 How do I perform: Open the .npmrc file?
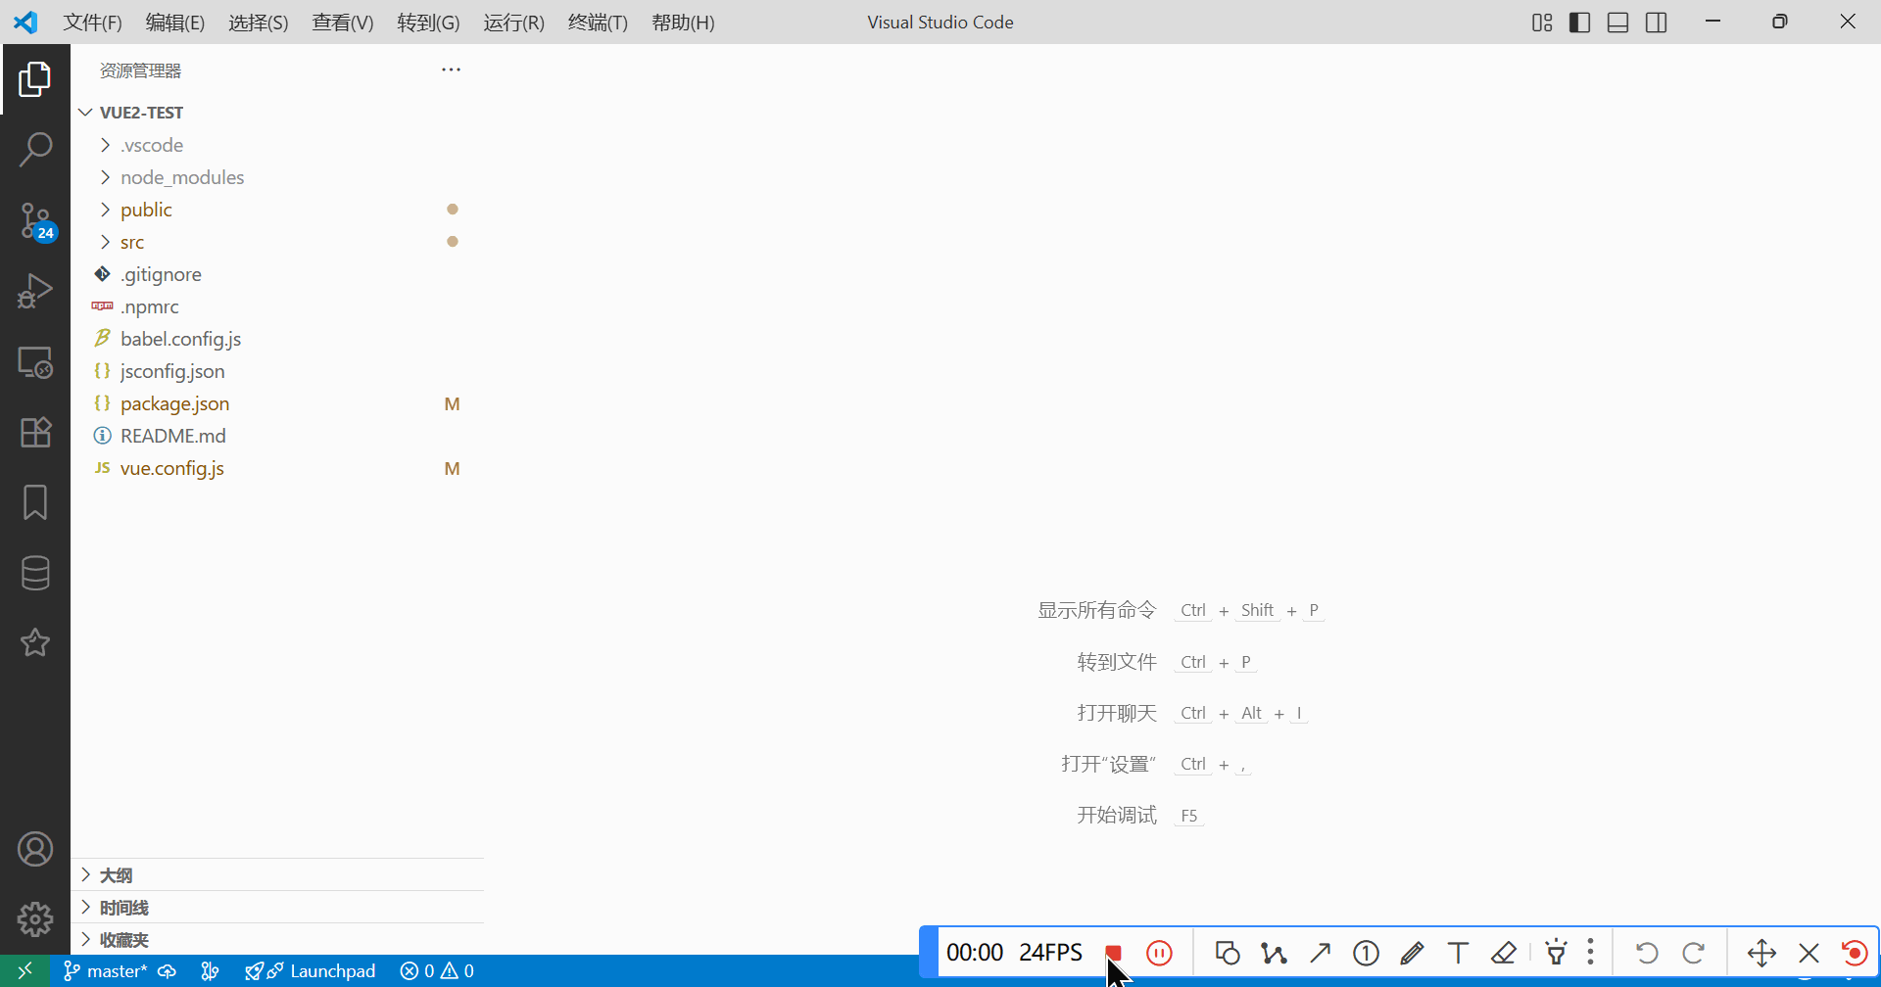pos(277,306)
